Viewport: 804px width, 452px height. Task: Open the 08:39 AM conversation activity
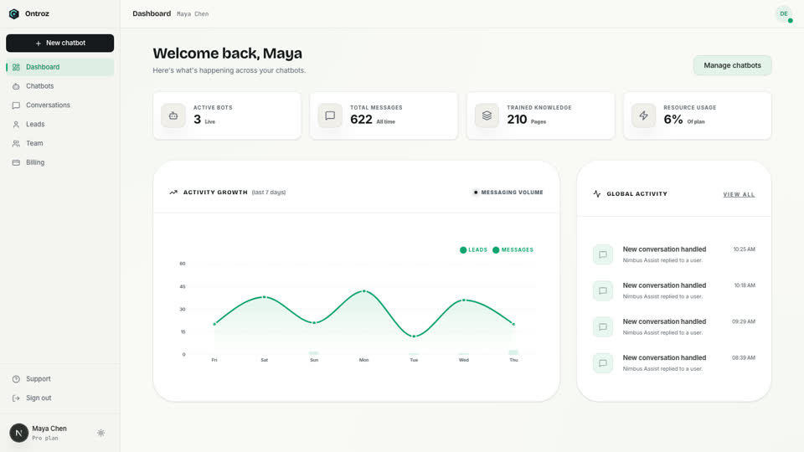[673, 362]
